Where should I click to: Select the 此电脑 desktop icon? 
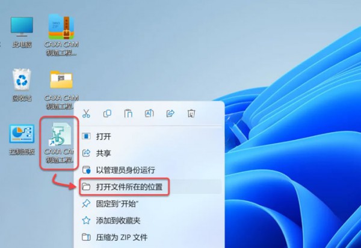(x=22, y=32)
